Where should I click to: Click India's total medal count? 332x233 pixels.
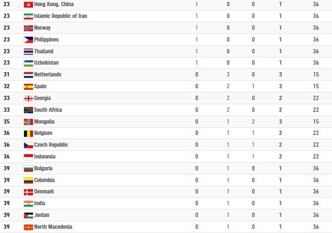pos(280,203)
